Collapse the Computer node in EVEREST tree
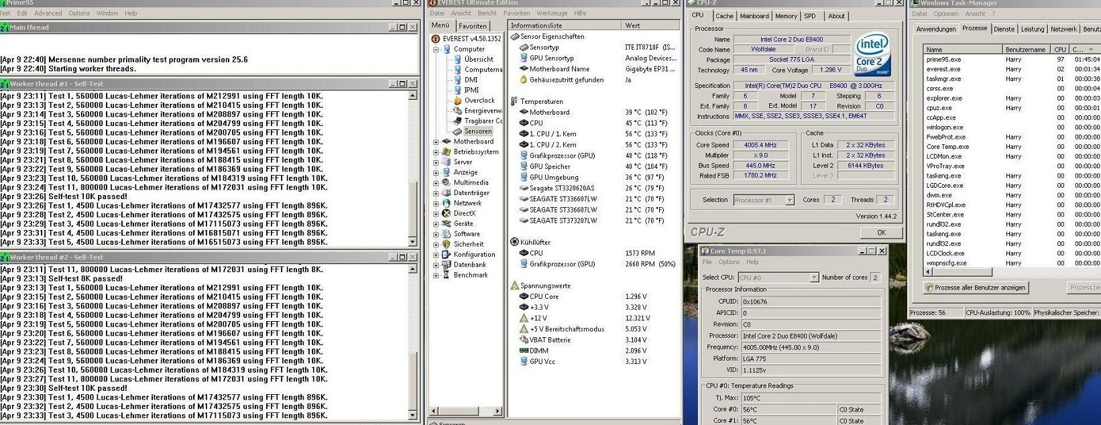The width and height of the screenshot is (1101, 425). click(436, 49)
